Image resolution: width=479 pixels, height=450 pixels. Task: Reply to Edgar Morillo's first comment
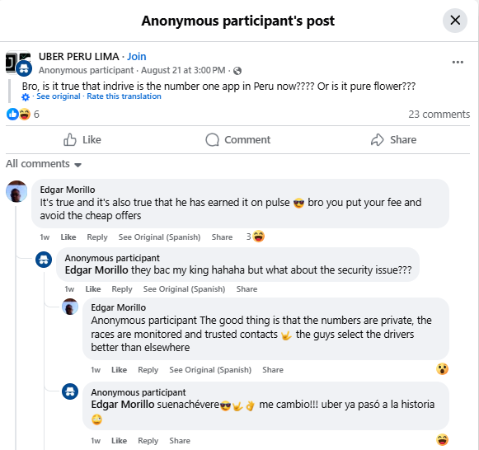pos(97,237)
